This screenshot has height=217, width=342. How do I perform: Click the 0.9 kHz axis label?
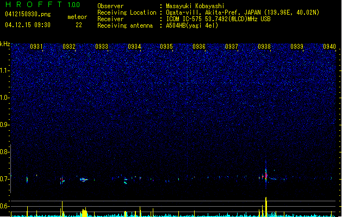coord(5,125)
